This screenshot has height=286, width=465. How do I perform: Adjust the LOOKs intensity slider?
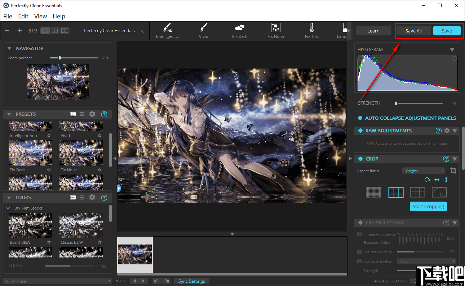[70, 266]
